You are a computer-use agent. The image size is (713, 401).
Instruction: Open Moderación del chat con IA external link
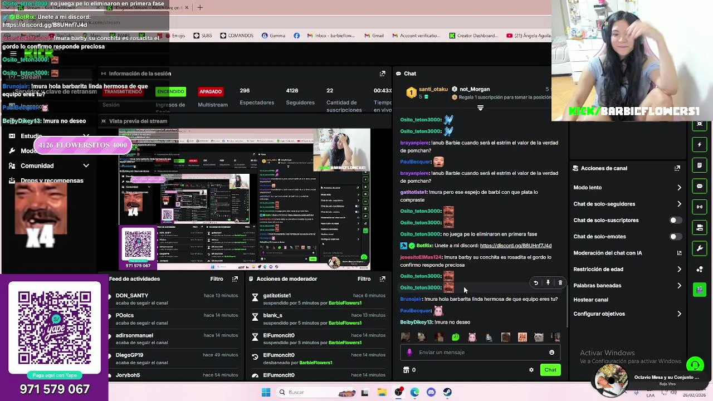679,253
